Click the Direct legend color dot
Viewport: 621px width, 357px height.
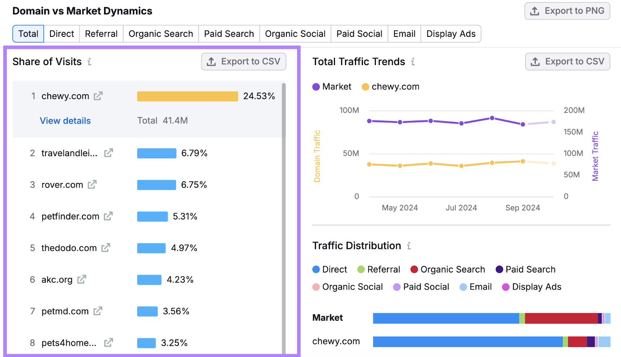tap(316, 269)
